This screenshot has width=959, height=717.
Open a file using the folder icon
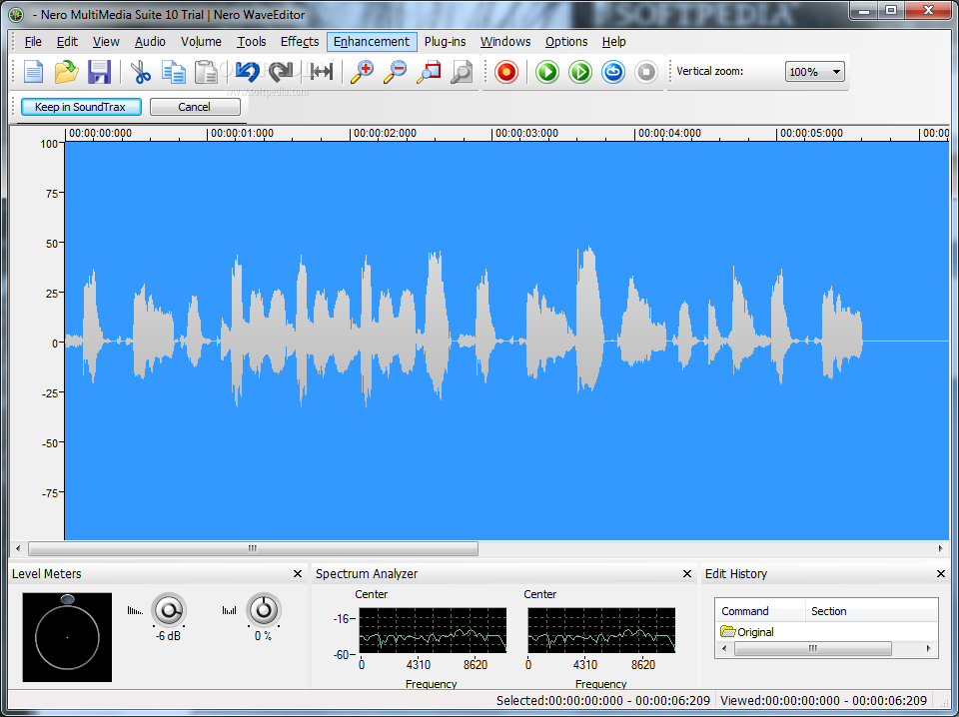(x=67, y=72)
